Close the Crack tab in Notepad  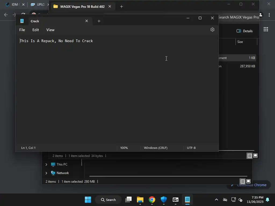(x=87, y=21)
